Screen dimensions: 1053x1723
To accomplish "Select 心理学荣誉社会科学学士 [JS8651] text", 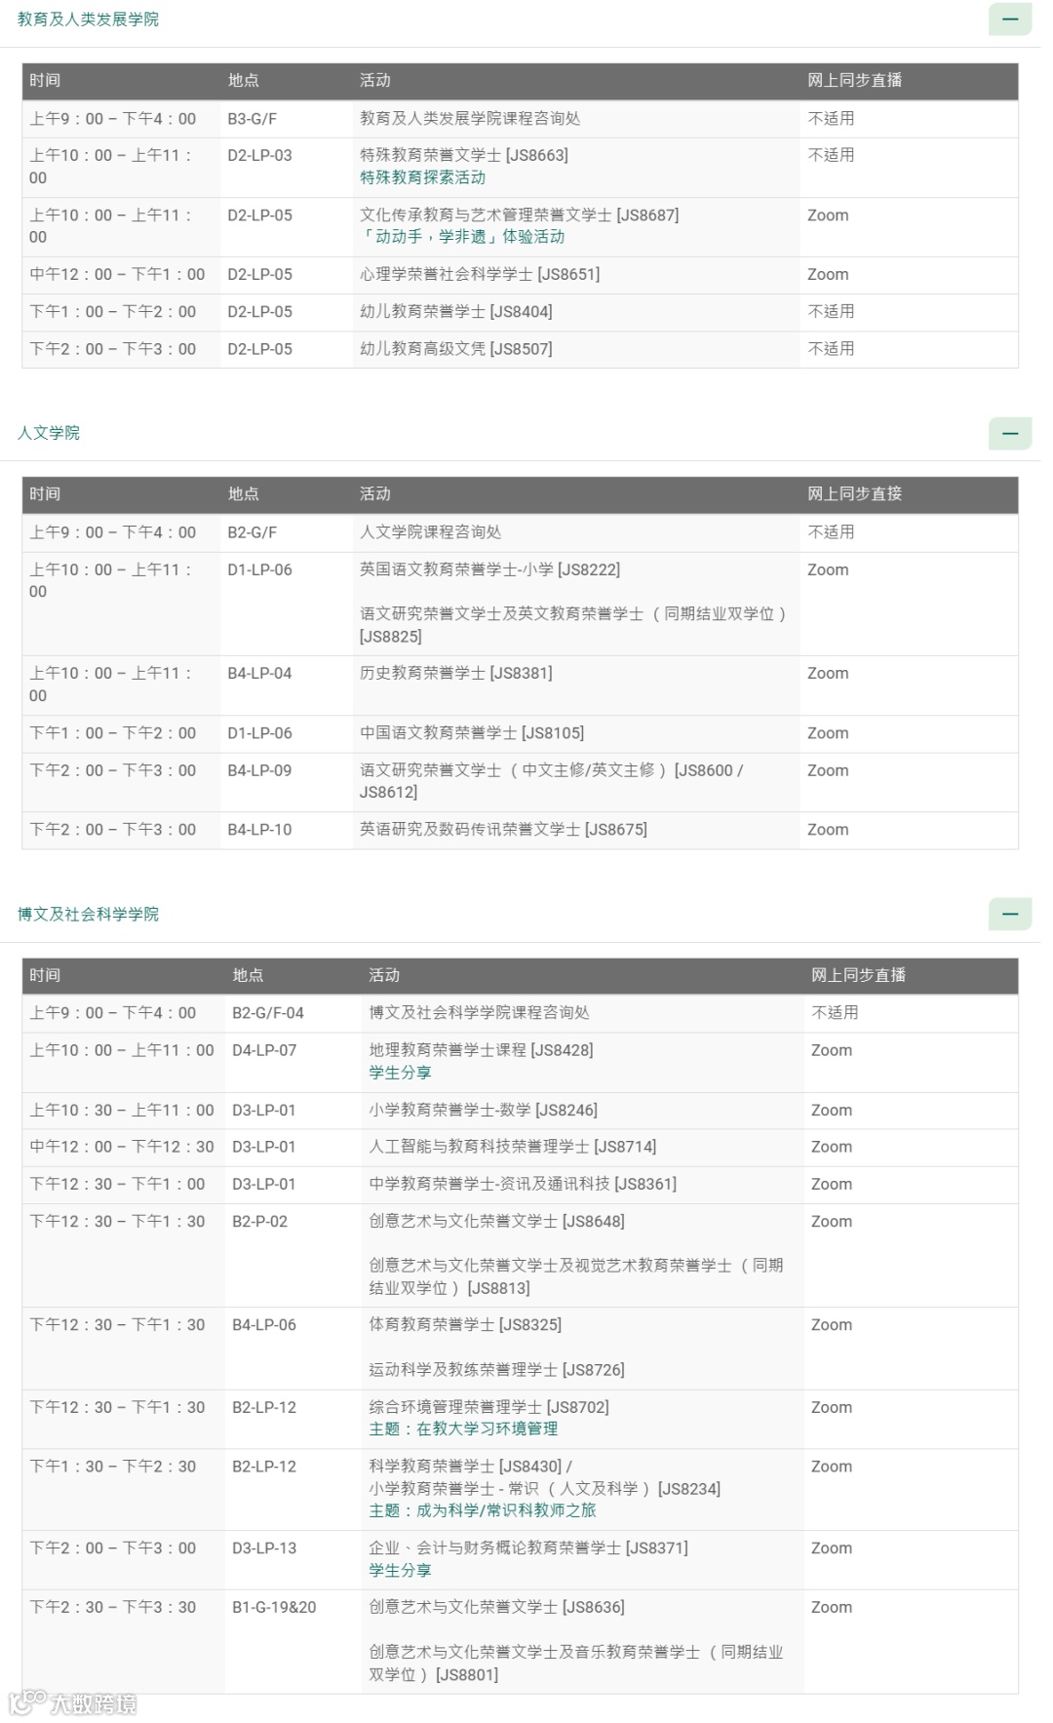I will [x=480, y=275].
